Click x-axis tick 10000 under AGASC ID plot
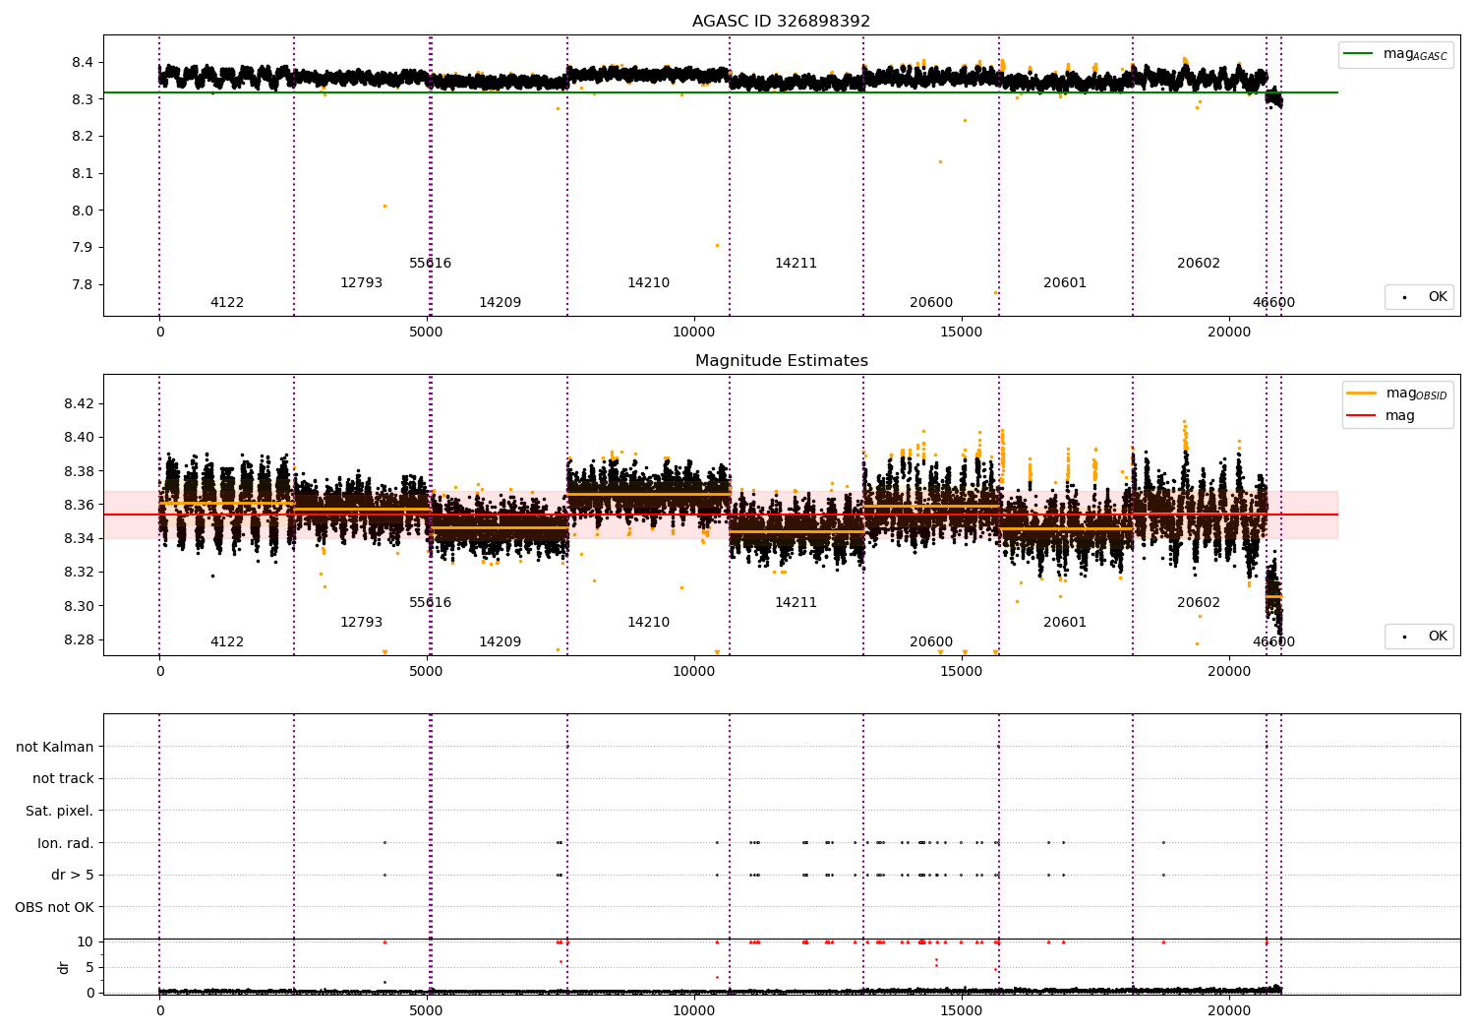 [x=693, y=332]
